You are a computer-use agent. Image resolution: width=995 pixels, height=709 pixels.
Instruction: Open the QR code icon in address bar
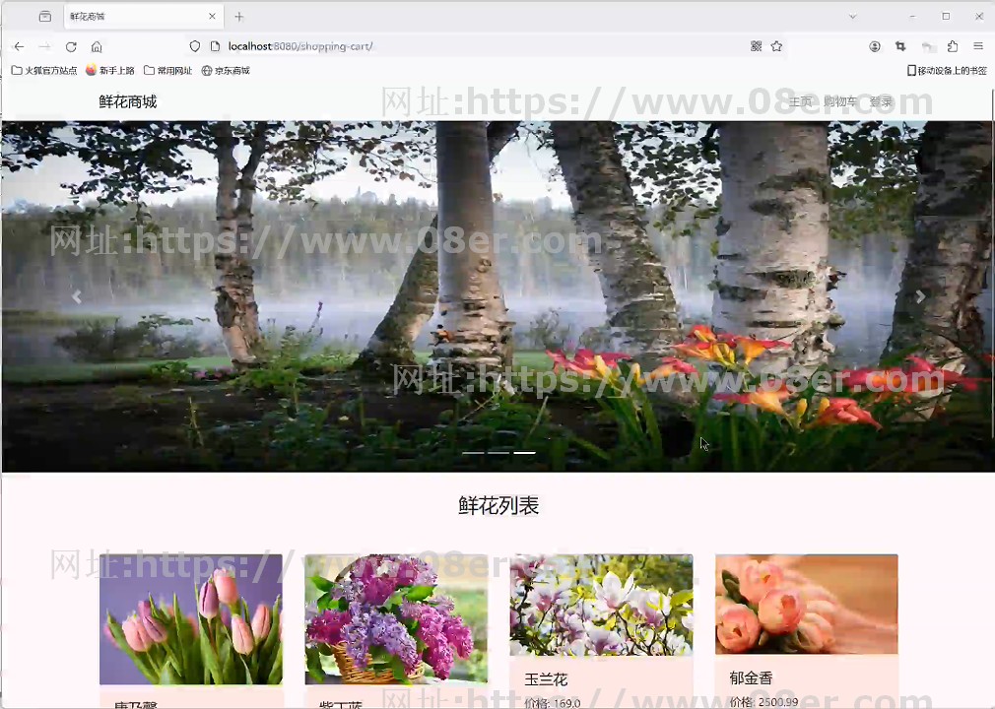pyautogui.click(x=756, y=46)
